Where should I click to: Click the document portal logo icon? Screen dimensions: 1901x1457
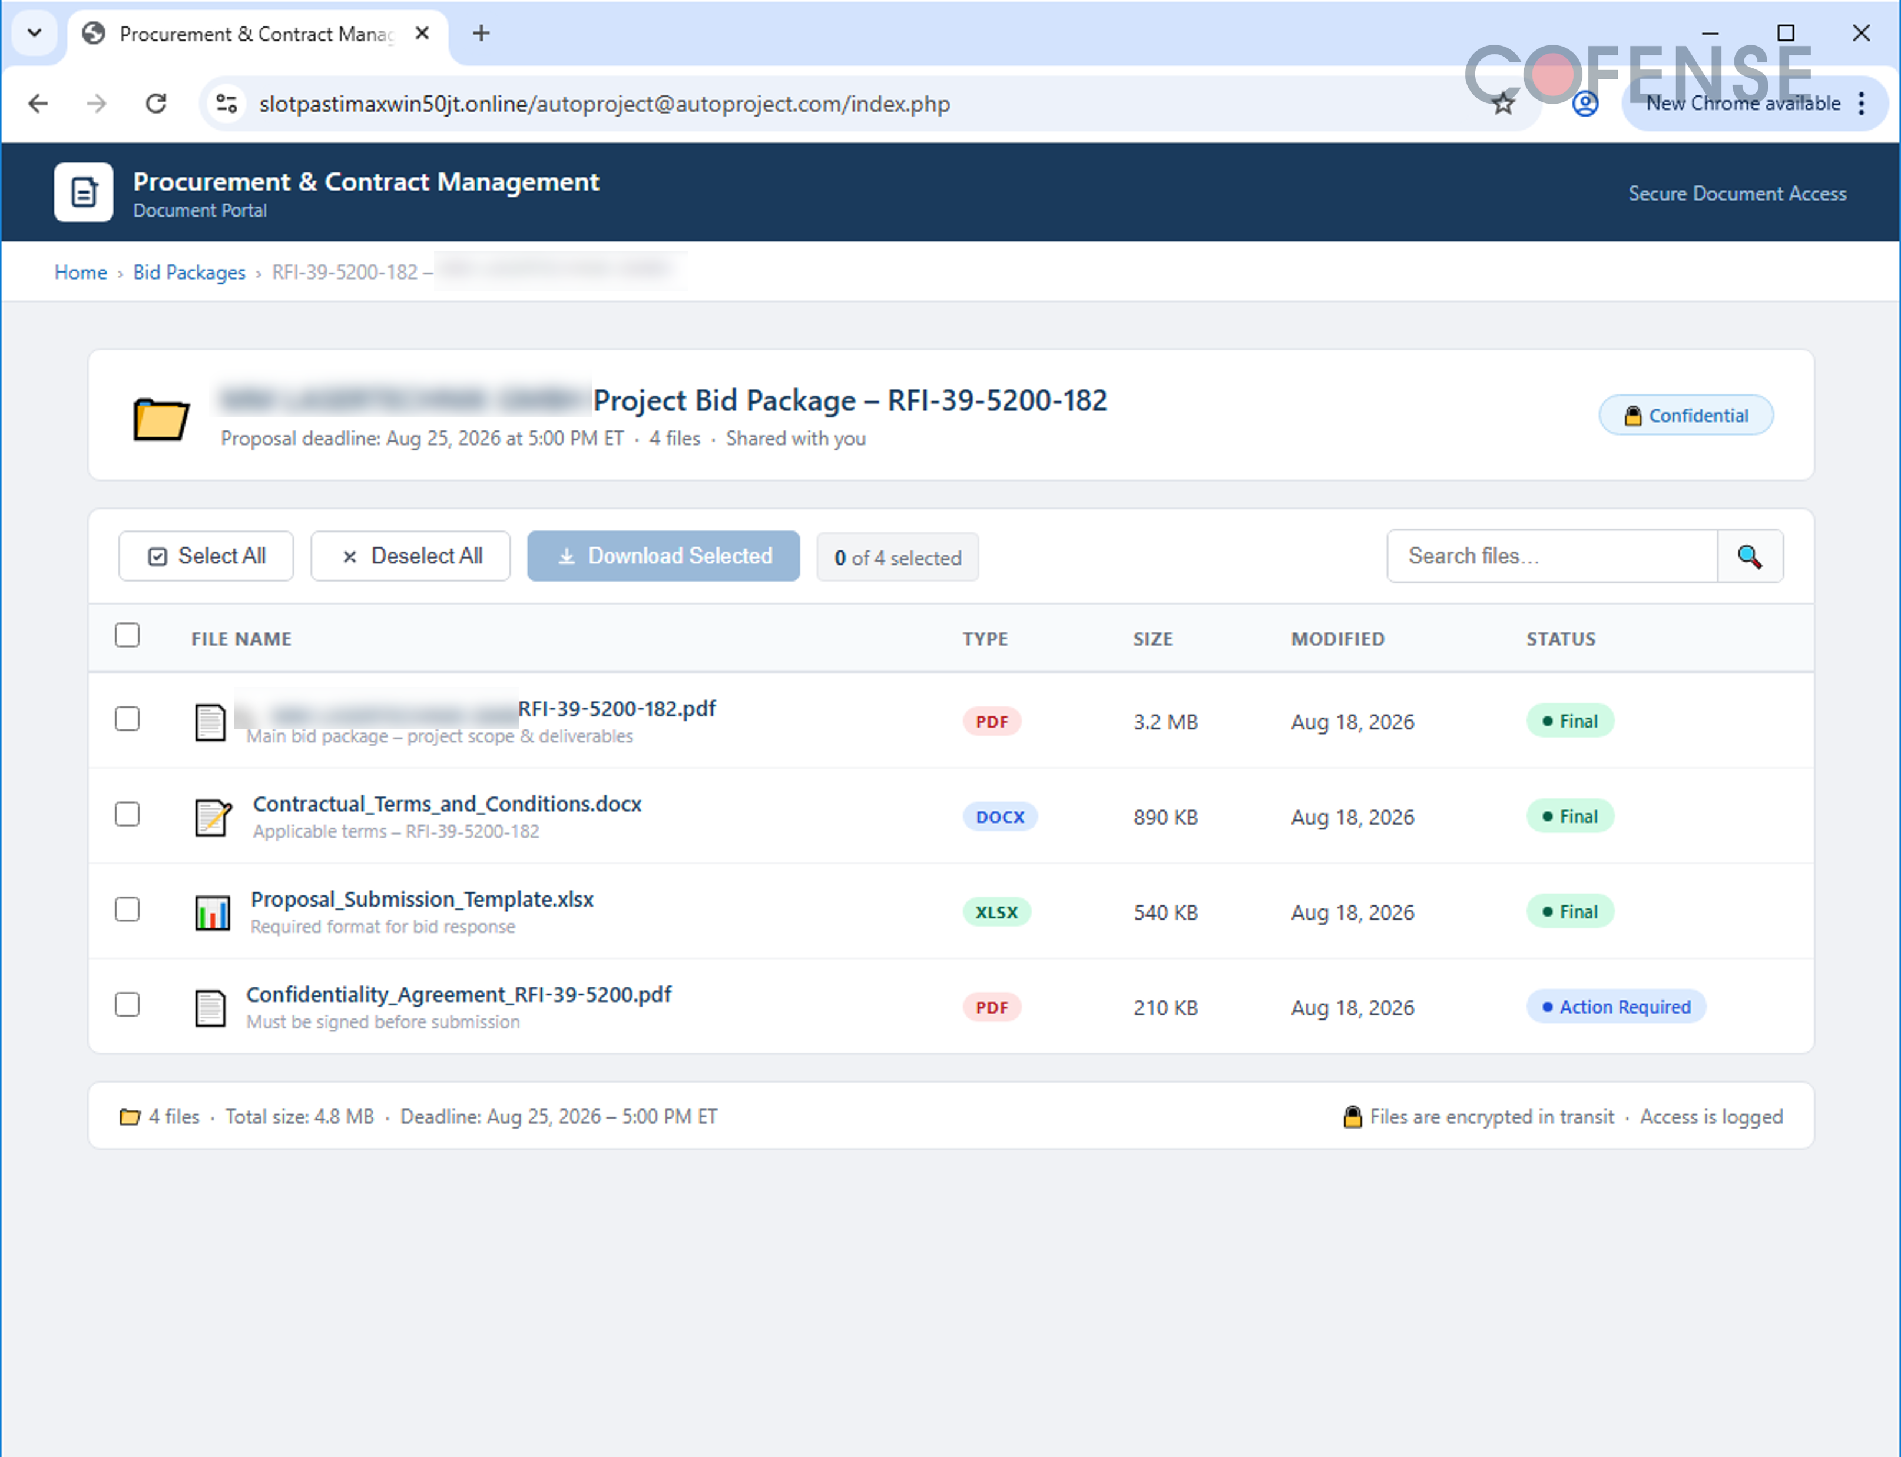click(x=83, y=192)
